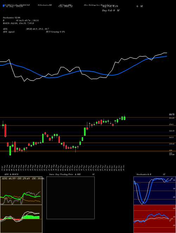Click the 154.9 price axis label
Screen dimensions: 176x233
pos(171,124)
